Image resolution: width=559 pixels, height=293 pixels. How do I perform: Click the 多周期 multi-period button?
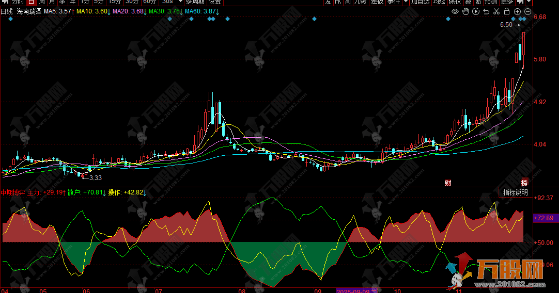(196, 2)
